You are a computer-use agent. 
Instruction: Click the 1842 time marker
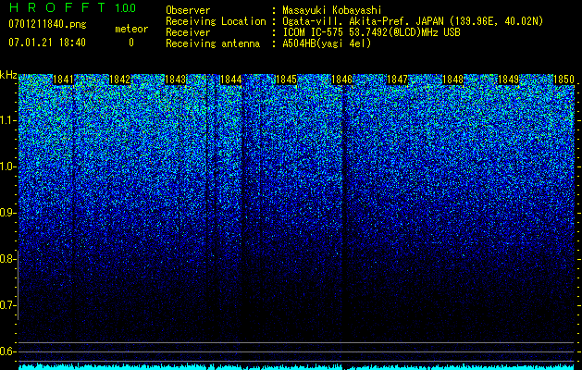click(119, 80)
